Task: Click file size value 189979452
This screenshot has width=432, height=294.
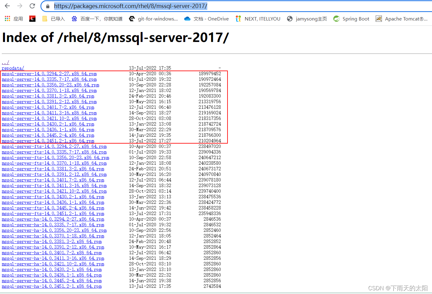Action: coord(210,74)
